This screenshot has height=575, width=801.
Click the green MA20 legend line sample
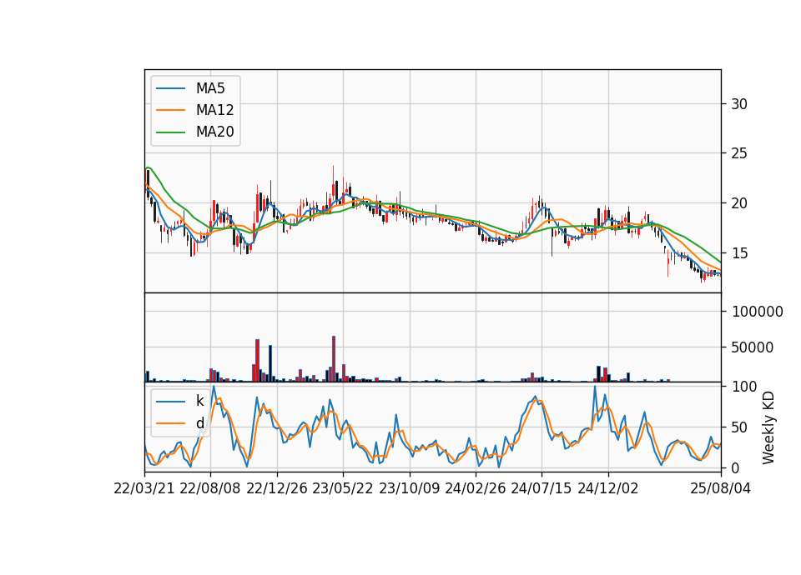coord(170,132)
